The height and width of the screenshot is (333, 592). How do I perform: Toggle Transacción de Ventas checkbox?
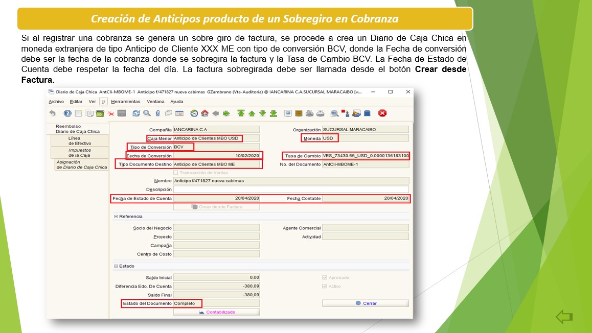[x=175, y=173]
